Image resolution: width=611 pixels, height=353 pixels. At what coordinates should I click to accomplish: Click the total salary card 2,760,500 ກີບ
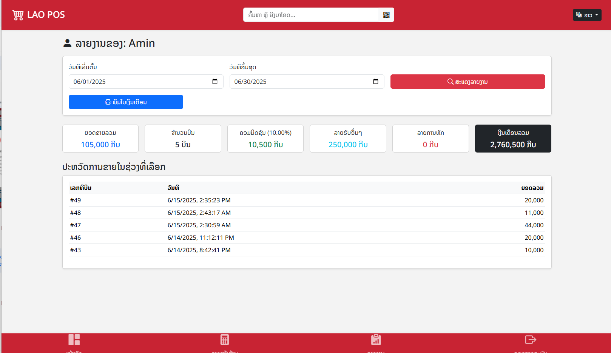[x=513, y=139]
